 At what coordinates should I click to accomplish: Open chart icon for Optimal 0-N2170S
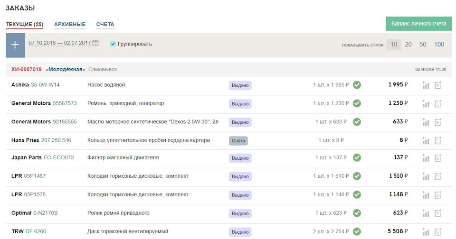point(426,213)
